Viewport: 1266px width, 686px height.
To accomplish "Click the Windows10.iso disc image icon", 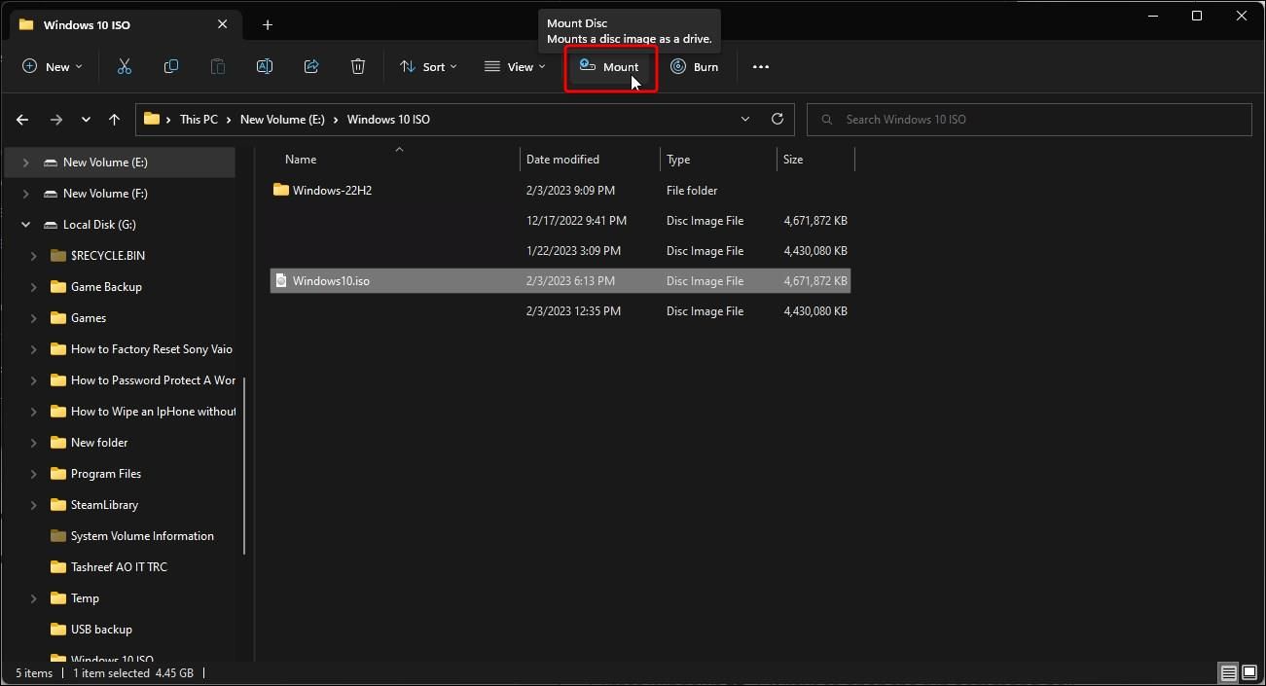I will [x=281, y=280].
